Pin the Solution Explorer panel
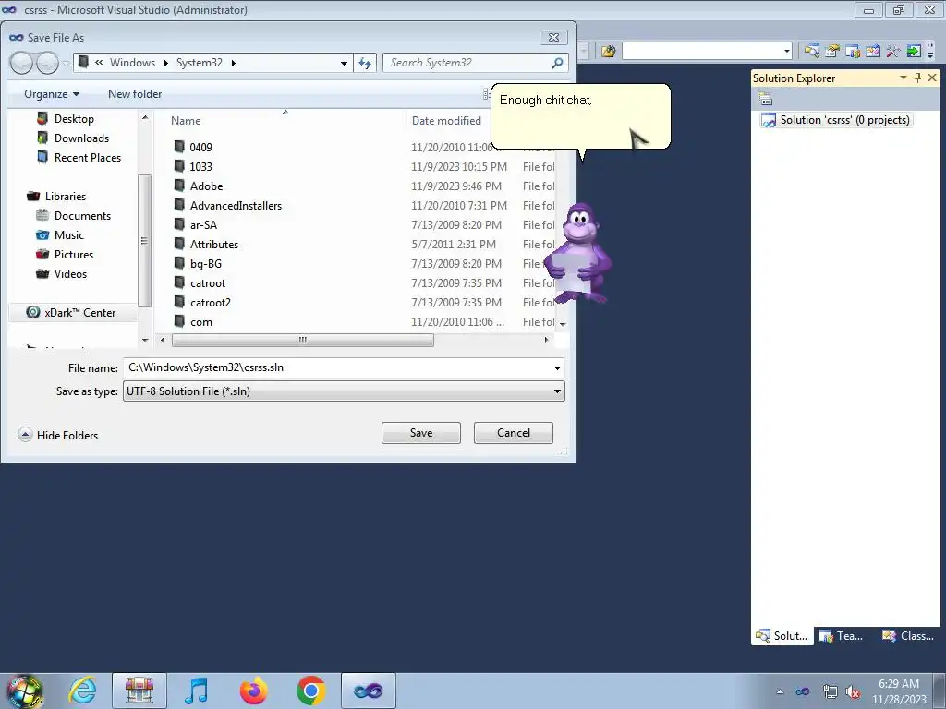The image size is (946, 709). [x=917, y=78]
